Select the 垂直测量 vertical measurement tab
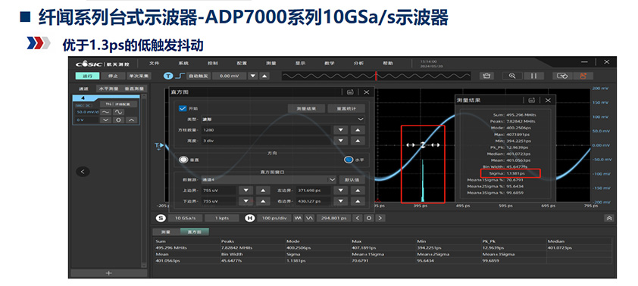Viewport: 638px width, 286px height. [133, 89]
